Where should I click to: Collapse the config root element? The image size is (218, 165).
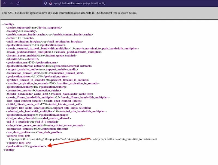2,24
